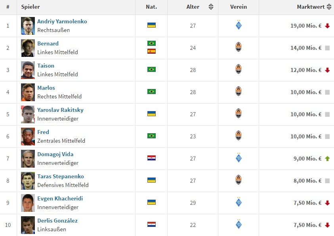Screen dimensions: 334x236
Task: Open Evgen Khacheridi profile link
Action: coord(60,198)
